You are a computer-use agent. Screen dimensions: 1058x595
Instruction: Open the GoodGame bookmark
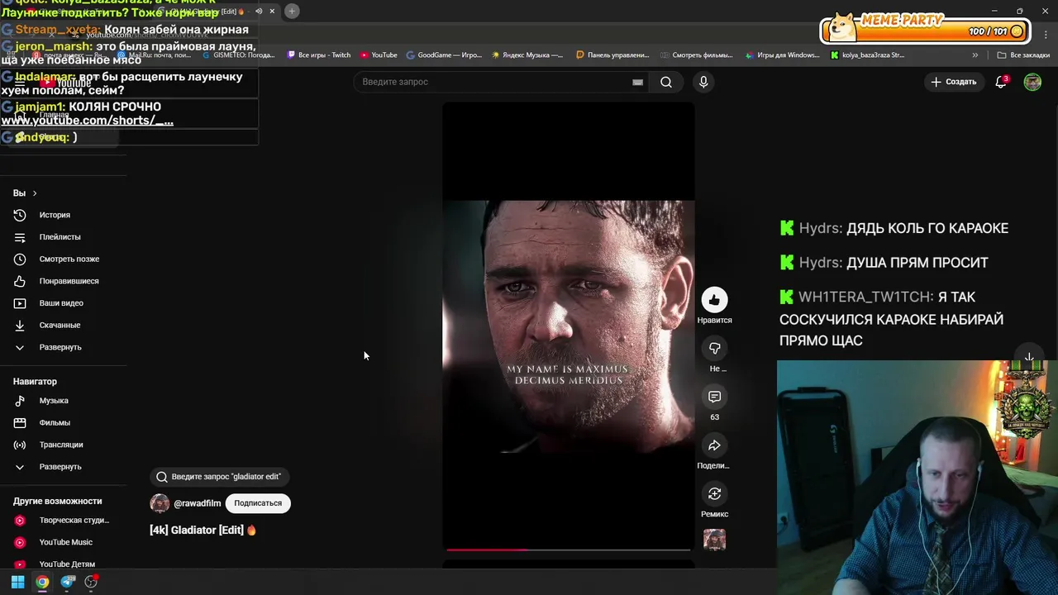tap(444, 55)
